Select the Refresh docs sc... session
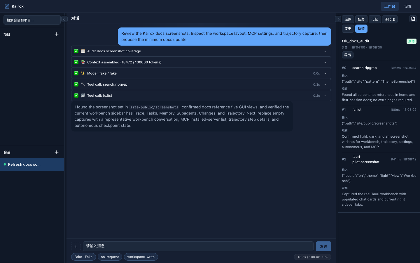Viewport: 420px width, 263px height. coord(32,165)
